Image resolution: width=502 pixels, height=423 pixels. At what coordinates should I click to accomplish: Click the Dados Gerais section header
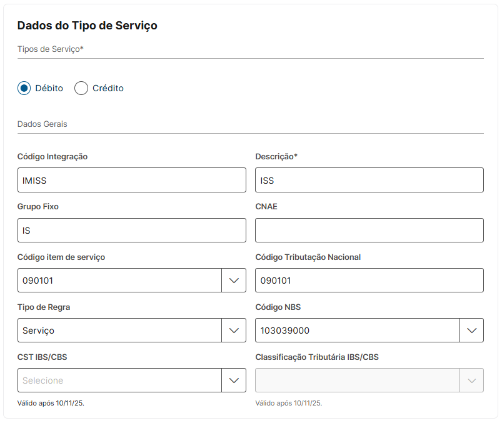tap(43, 124)
